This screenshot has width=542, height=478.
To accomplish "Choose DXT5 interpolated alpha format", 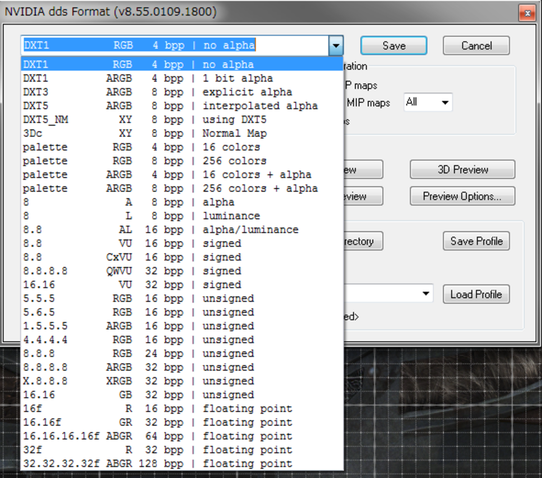I will (167, 106).
